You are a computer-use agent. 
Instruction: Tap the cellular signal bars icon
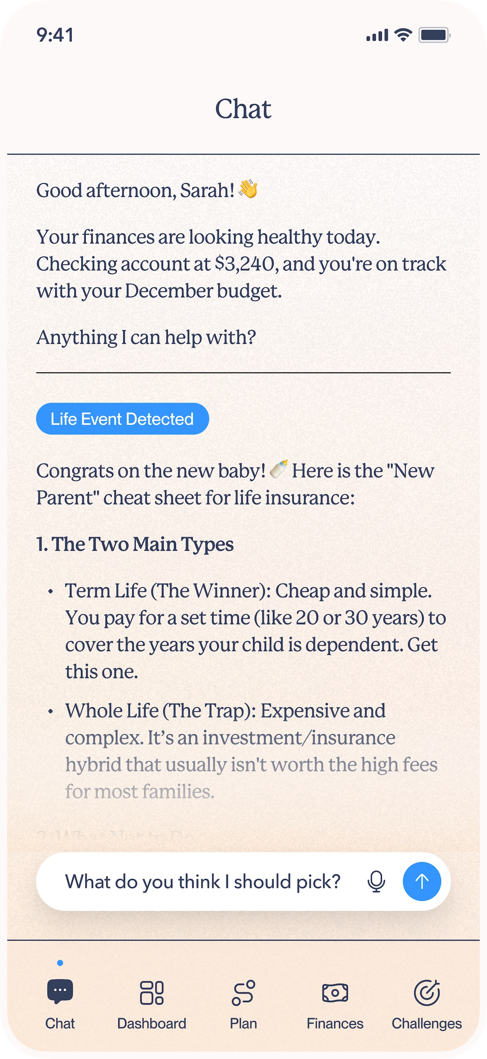click(x=377, y=35)
